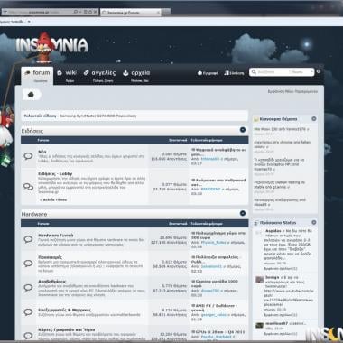This screenshot has width=343, height=343.
Task: Open the Samsung SyncMaster latest news link
Action: [98, 116]
